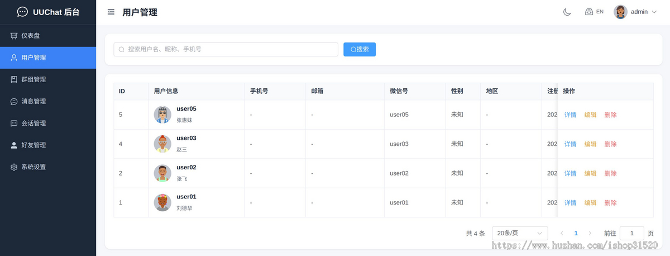Open 会话管理 menu item
This screenshot has height=256, width=670.
click(48, 123)
